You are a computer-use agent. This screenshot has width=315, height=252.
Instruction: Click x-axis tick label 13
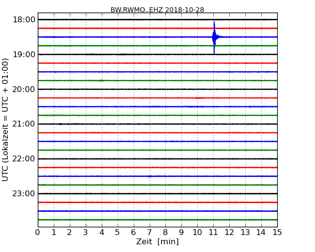point(245,232)
